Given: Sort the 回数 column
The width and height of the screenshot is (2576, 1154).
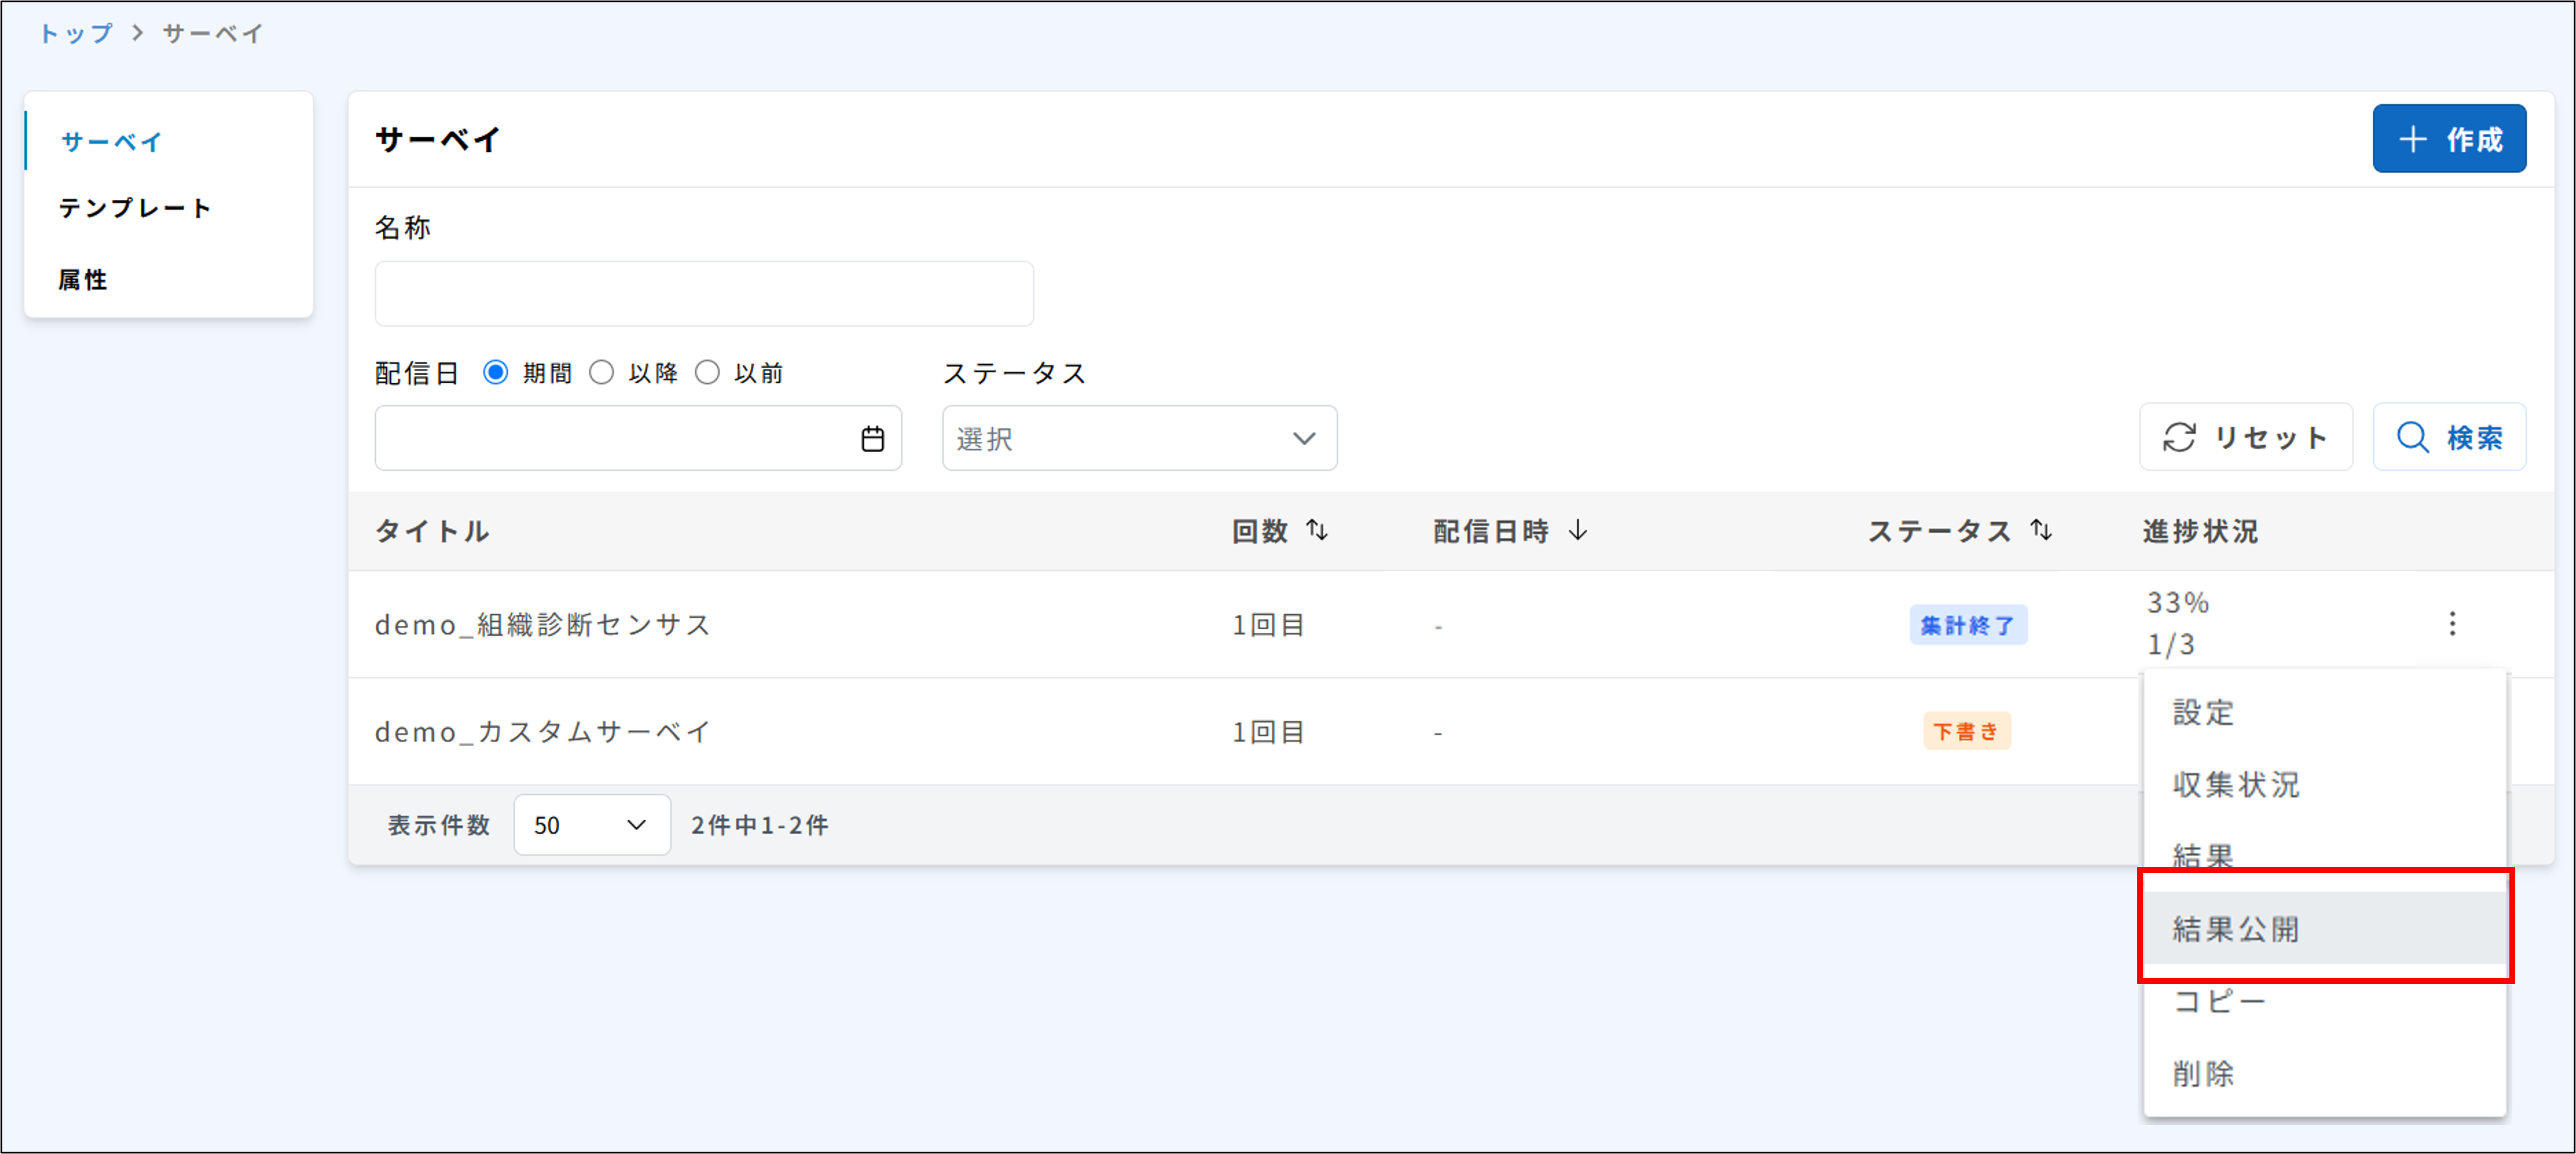Looking at the screenshot, I should [1317, 531].
